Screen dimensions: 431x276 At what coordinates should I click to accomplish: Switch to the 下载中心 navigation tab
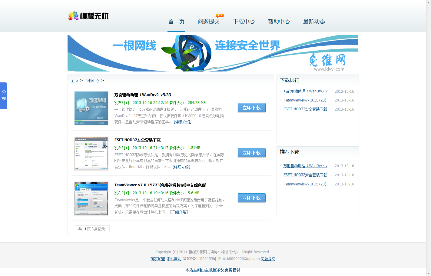coord(244,22)
